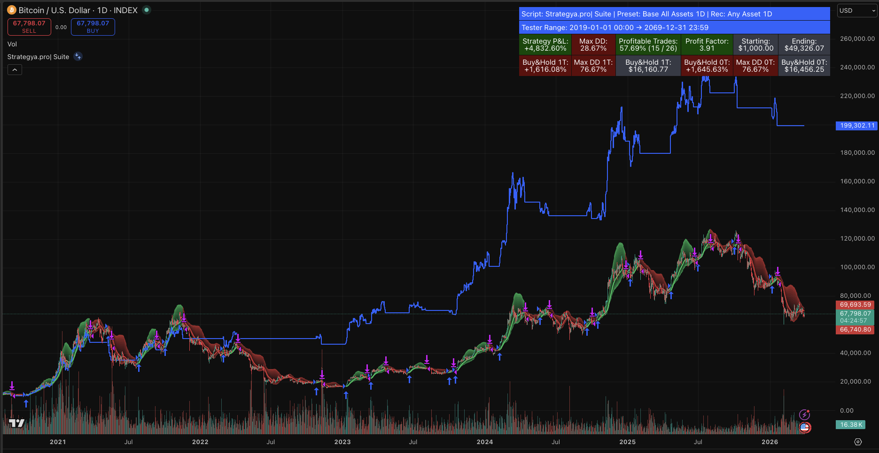Click the US flag economic event icon
The image size is (879, 453).
point(805,427)
